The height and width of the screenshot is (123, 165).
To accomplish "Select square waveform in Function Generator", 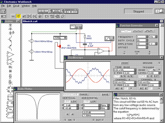I will point(149,31).
